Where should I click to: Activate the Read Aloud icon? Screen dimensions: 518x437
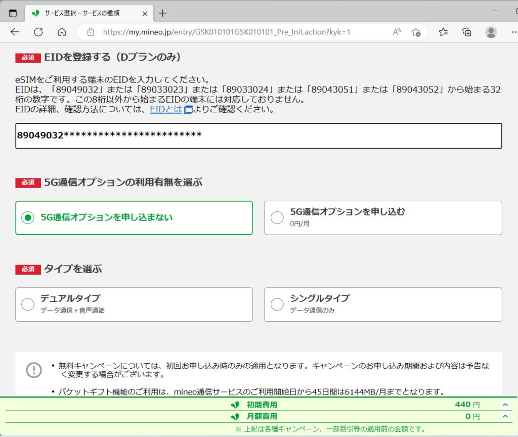click(397, 32)
